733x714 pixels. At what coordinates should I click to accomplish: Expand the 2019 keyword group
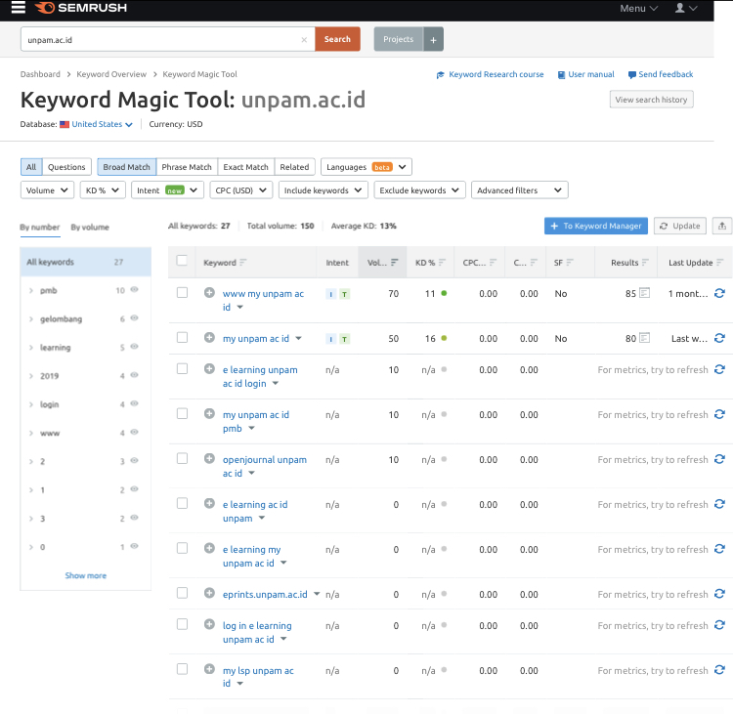coord(31,376)
